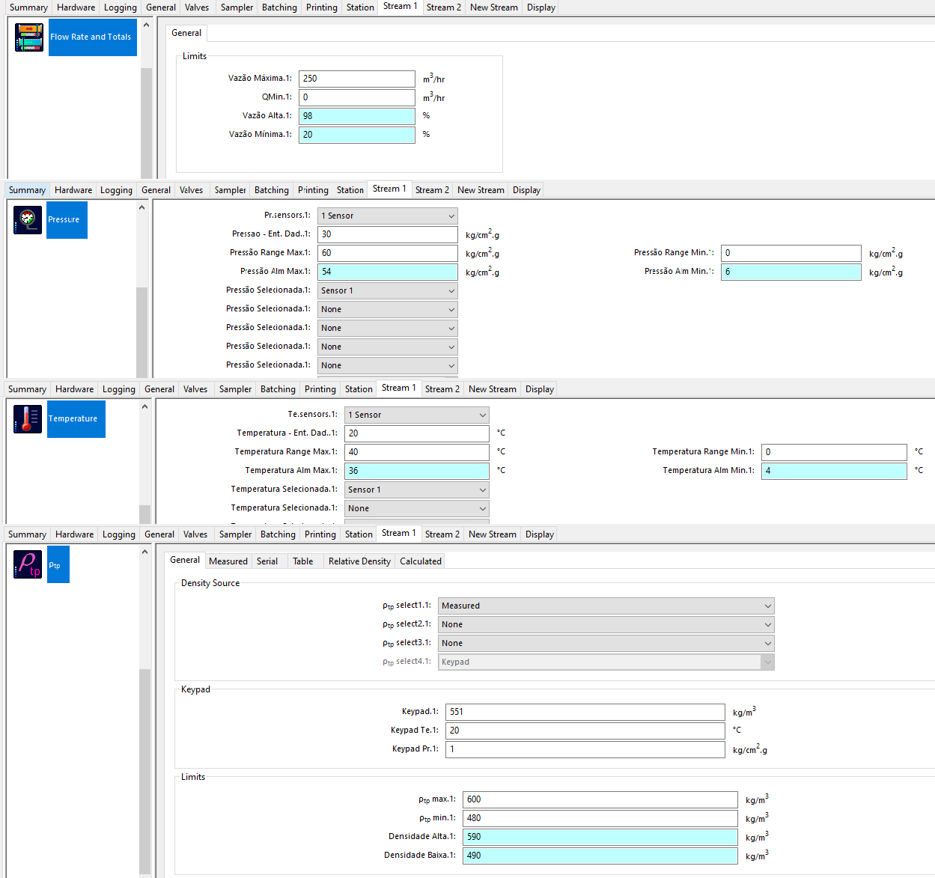Open the ρtp select3.1 dropdown
This screenshot has height=878, width=935.
(606, 643)
